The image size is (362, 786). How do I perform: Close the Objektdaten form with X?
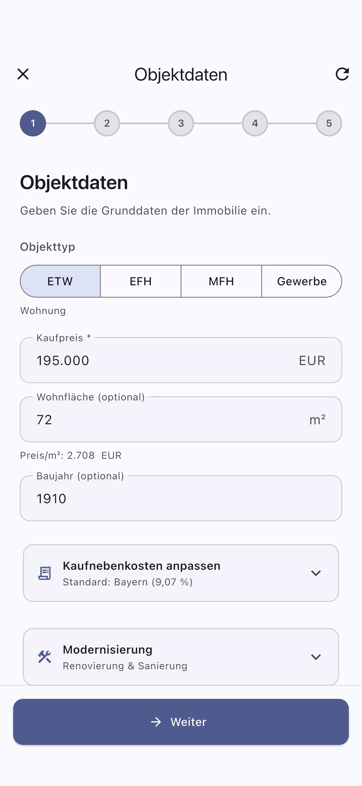[x=23, y=74]
